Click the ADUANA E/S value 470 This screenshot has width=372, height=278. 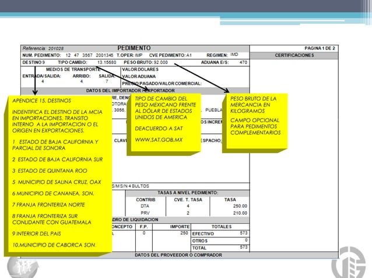click(x=243, y=62)
